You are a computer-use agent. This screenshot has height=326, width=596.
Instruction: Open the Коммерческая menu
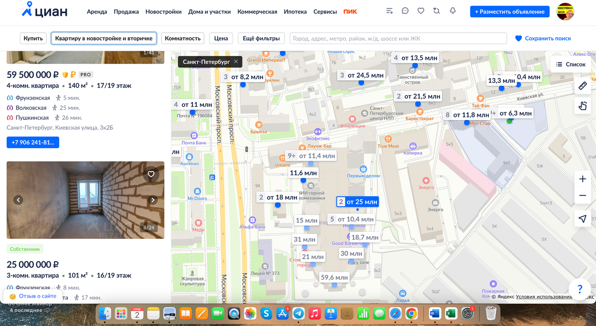click(x=257, y=11)
